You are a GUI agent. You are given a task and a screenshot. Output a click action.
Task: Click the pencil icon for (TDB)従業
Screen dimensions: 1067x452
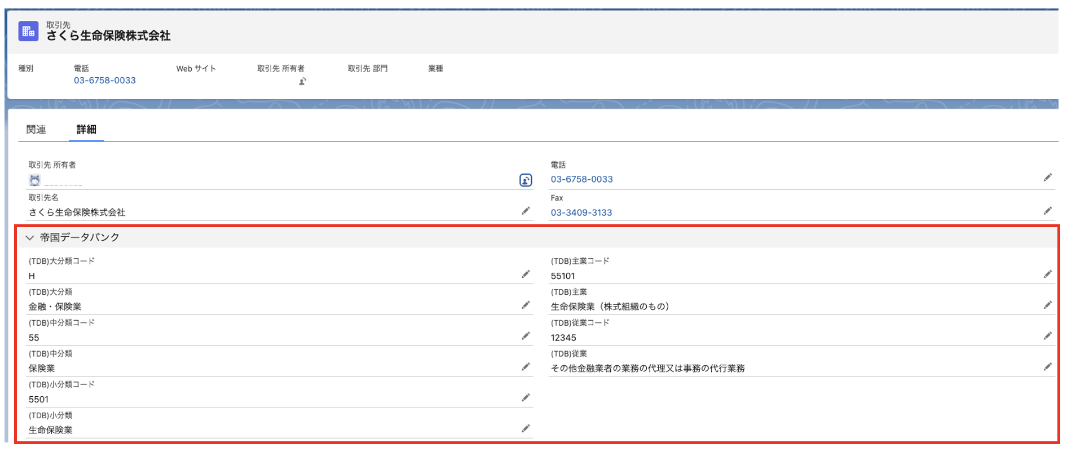point(1048,367)
